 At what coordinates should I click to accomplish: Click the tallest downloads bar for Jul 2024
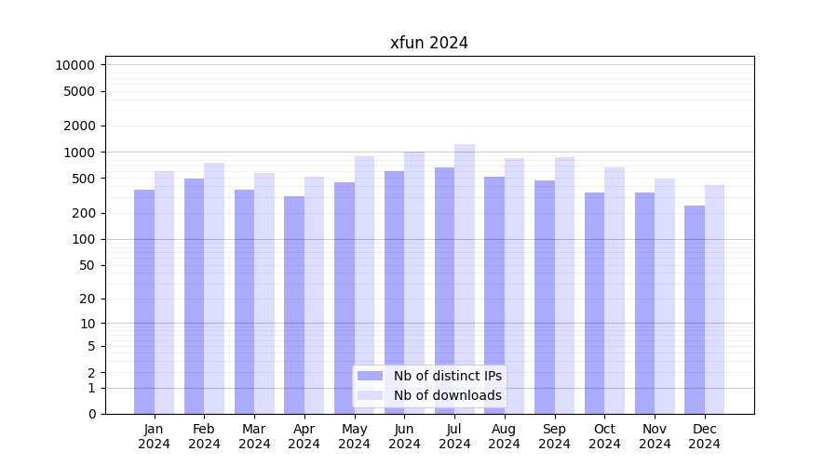click(x=465, y=279)
